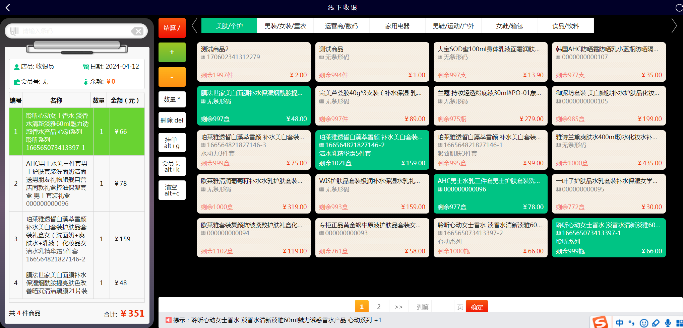Open the emoji icon in the IME toolbar
Screen dimensions: 683x328
pos(644,323)
